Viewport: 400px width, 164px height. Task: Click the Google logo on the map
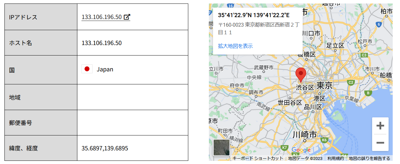(301, 150)
